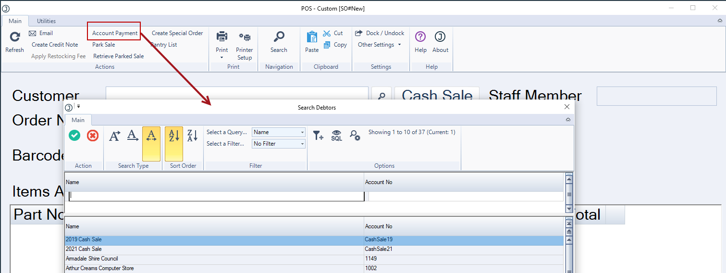Click the POS window app logo icon
Image resolution: width=726 pixels, height=273 pixels.
(6, 8)
